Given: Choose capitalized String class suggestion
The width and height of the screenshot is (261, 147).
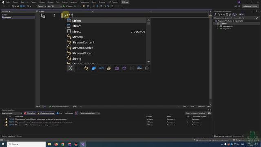Looking at the screenshot, I should pyautogui.click(x=106, y=59).
